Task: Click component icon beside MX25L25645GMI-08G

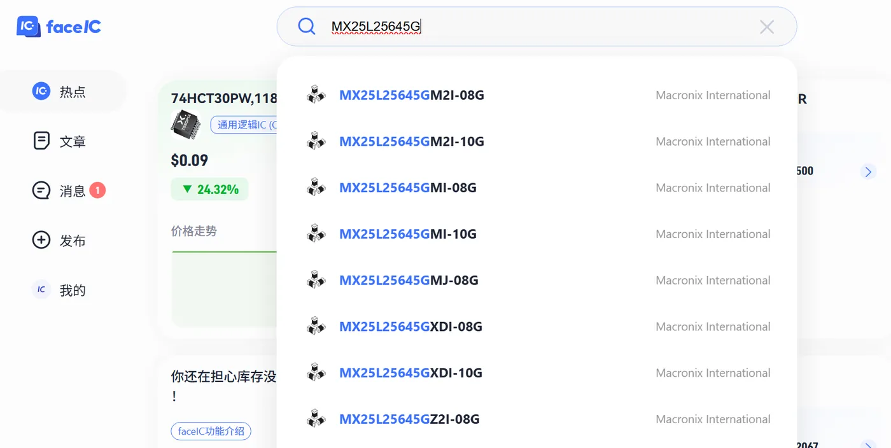Action: 316,187
